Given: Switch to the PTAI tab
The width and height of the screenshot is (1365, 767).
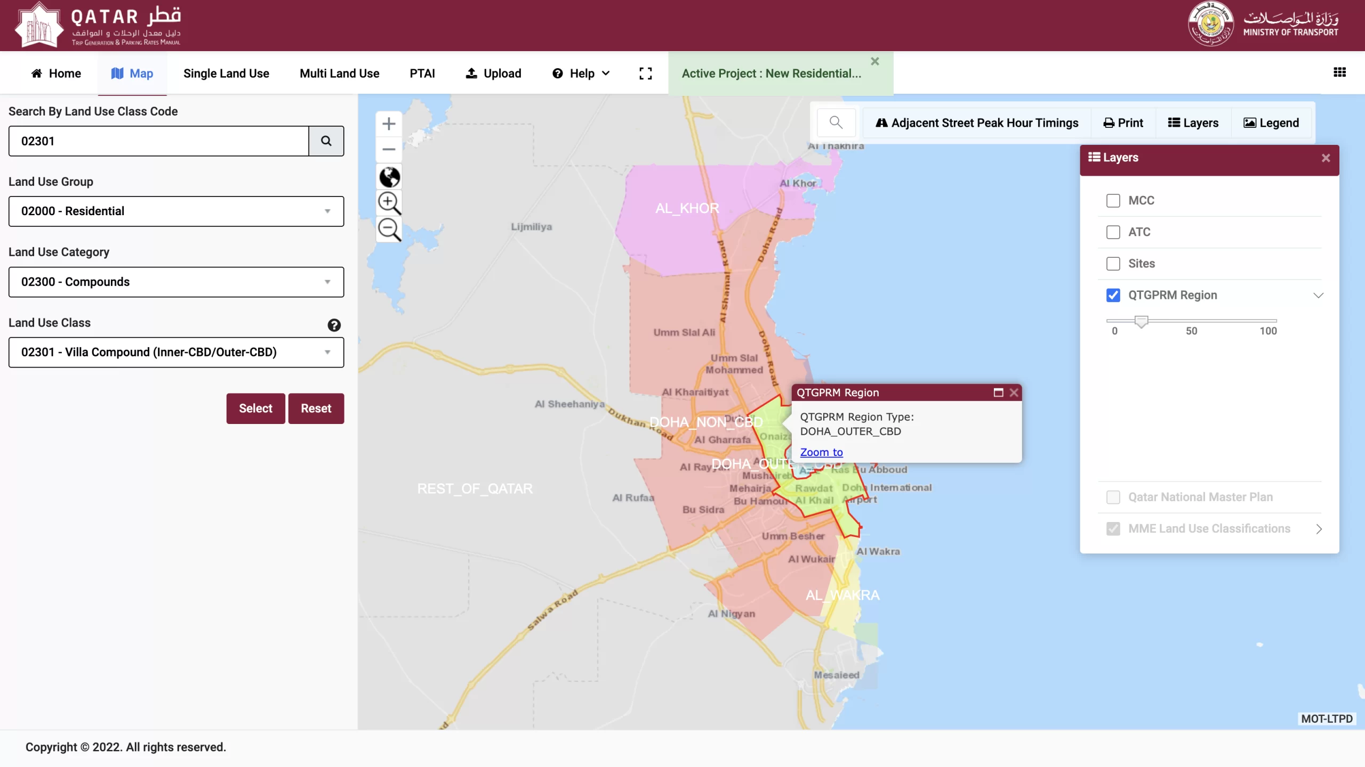Looking at the screenshot, I should 422,74.
